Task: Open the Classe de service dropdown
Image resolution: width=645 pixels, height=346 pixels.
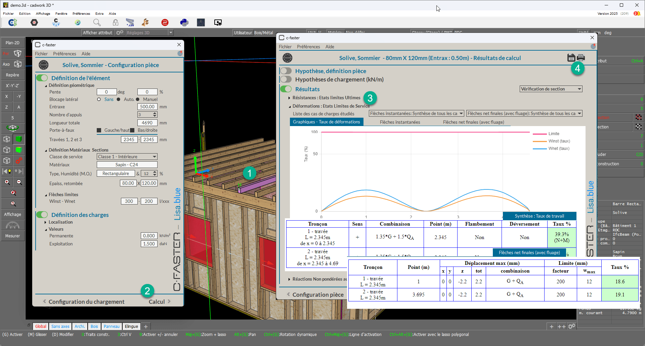Action: 127,157
